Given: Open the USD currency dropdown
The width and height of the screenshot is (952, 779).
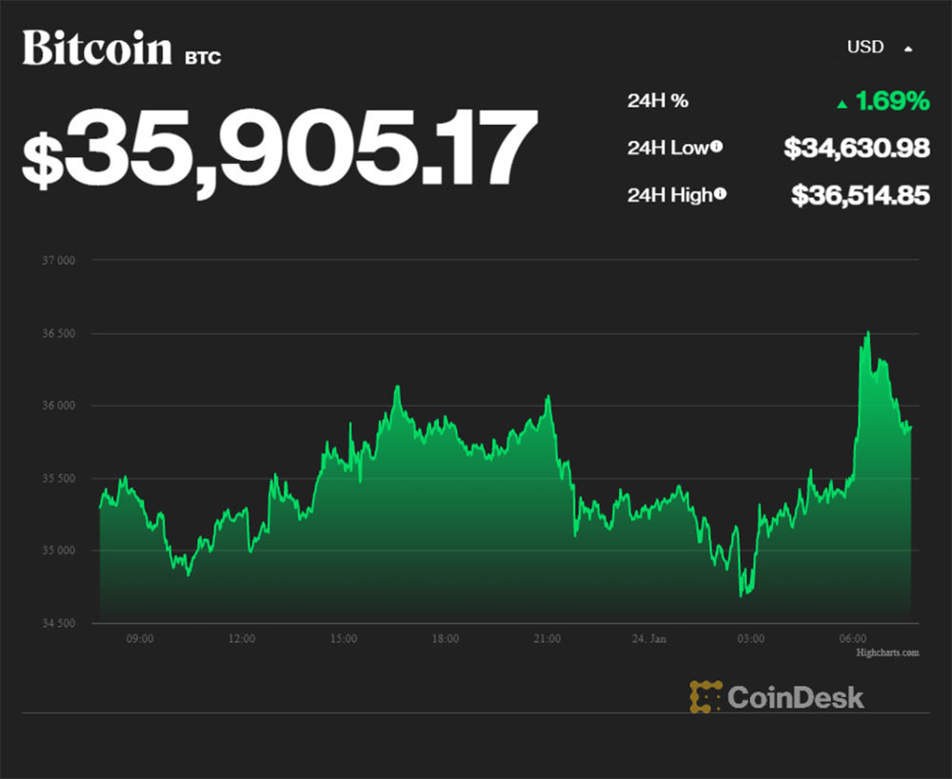Looking at the screenshot, I should point(865,47).
